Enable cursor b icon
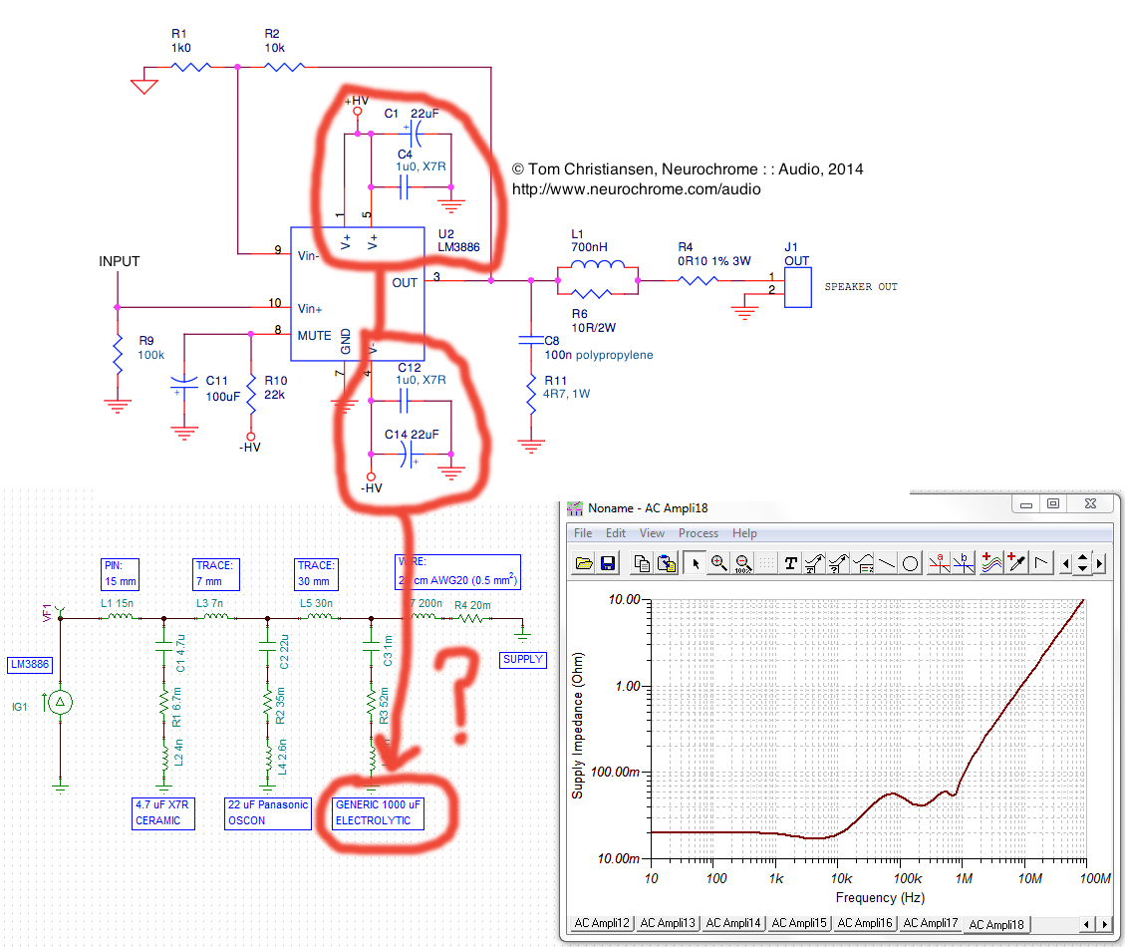Viewport: 1125px width, 947px height. pyautogui.click(x=963, y=563)
